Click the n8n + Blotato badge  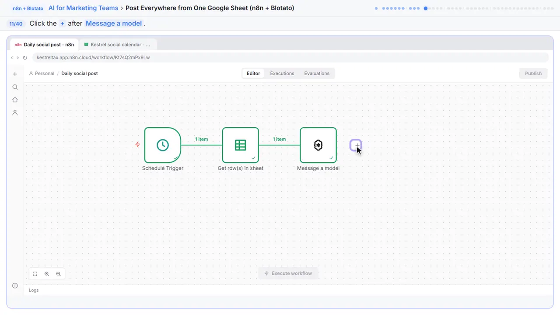click(x=28, y=8)
